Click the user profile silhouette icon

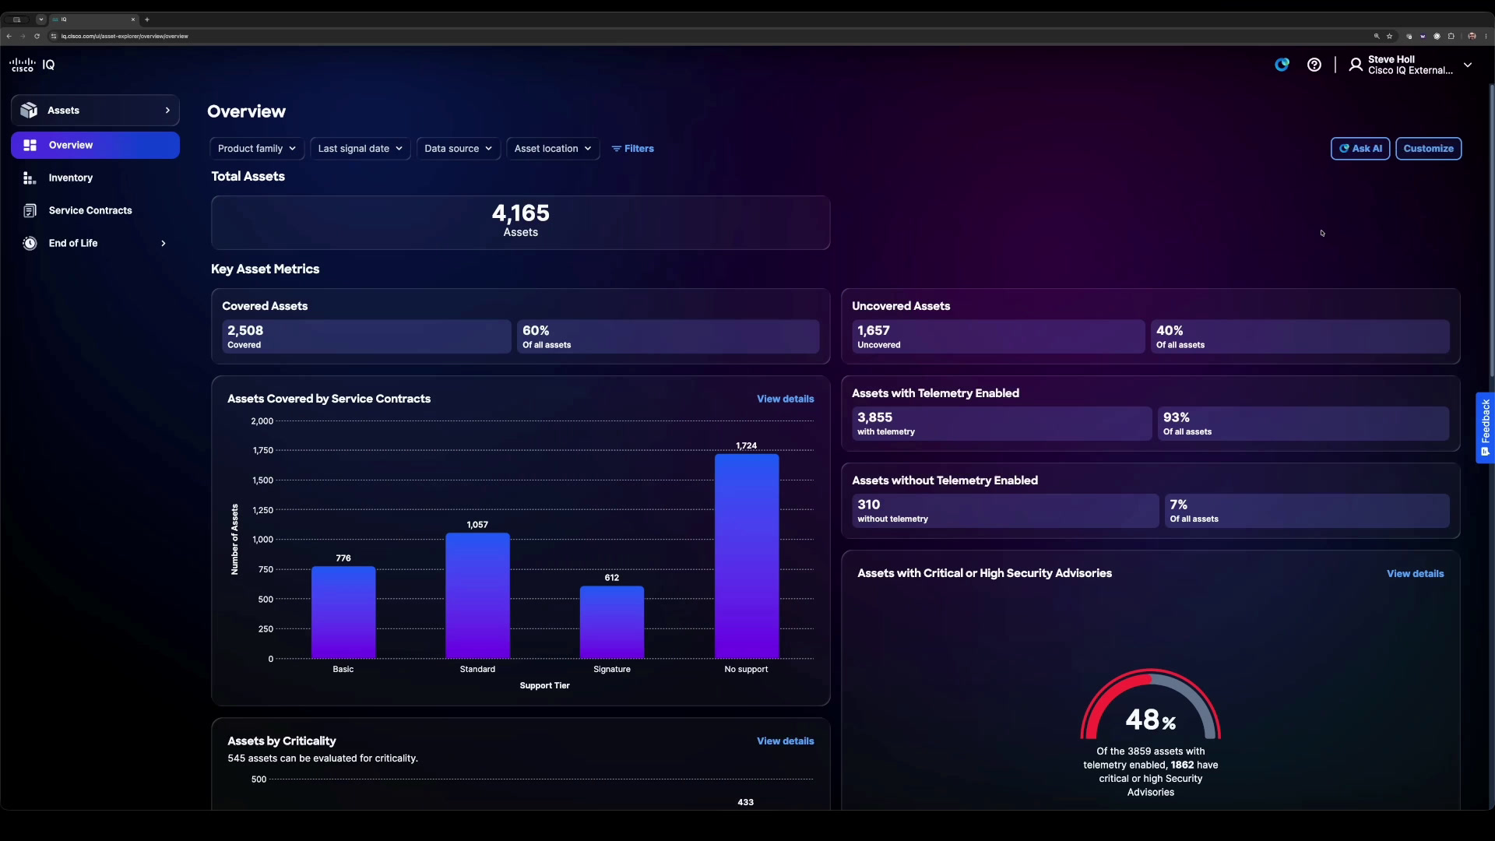1356,65
